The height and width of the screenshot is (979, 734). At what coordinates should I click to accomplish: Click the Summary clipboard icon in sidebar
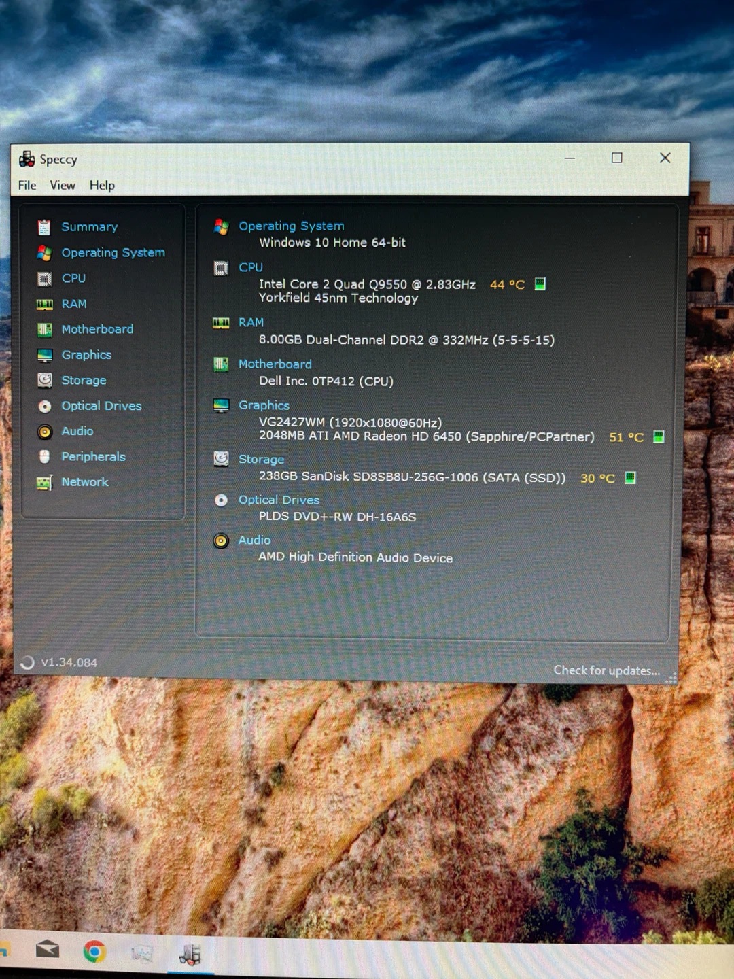[x=44, y=227]
